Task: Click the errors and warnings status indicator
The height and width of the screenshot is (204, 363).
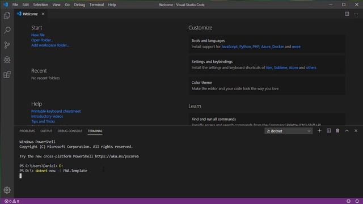Action: point(12,201)
